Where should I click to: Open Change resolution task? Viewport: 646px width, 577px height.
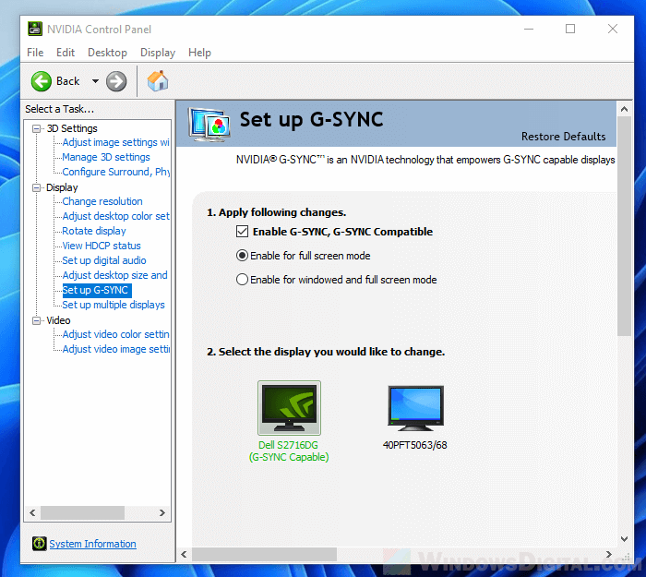point(102,201)
